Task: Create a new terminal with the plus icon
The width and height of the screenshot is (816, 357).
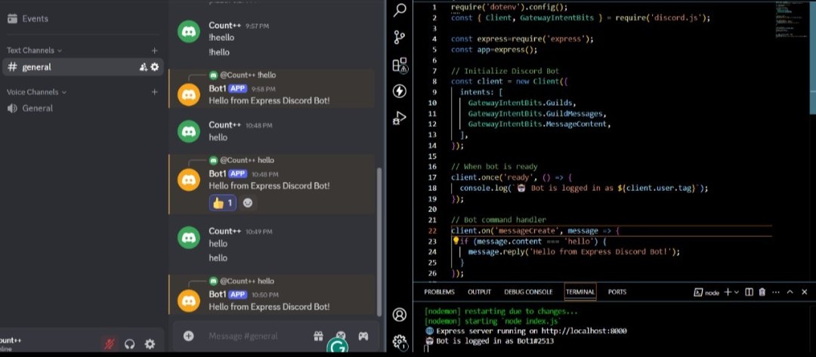Action: (728, 292)
